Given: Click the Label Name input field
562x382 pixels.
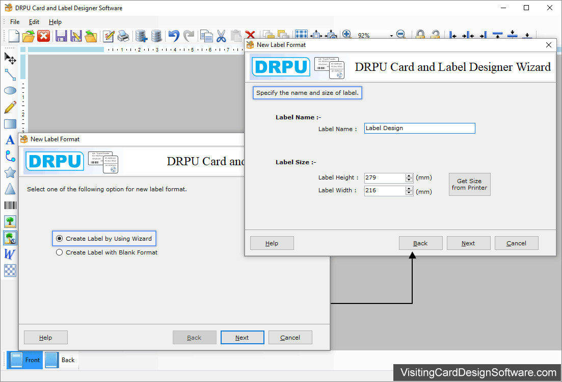Looking at the screenshot, I should pos(420,129).
